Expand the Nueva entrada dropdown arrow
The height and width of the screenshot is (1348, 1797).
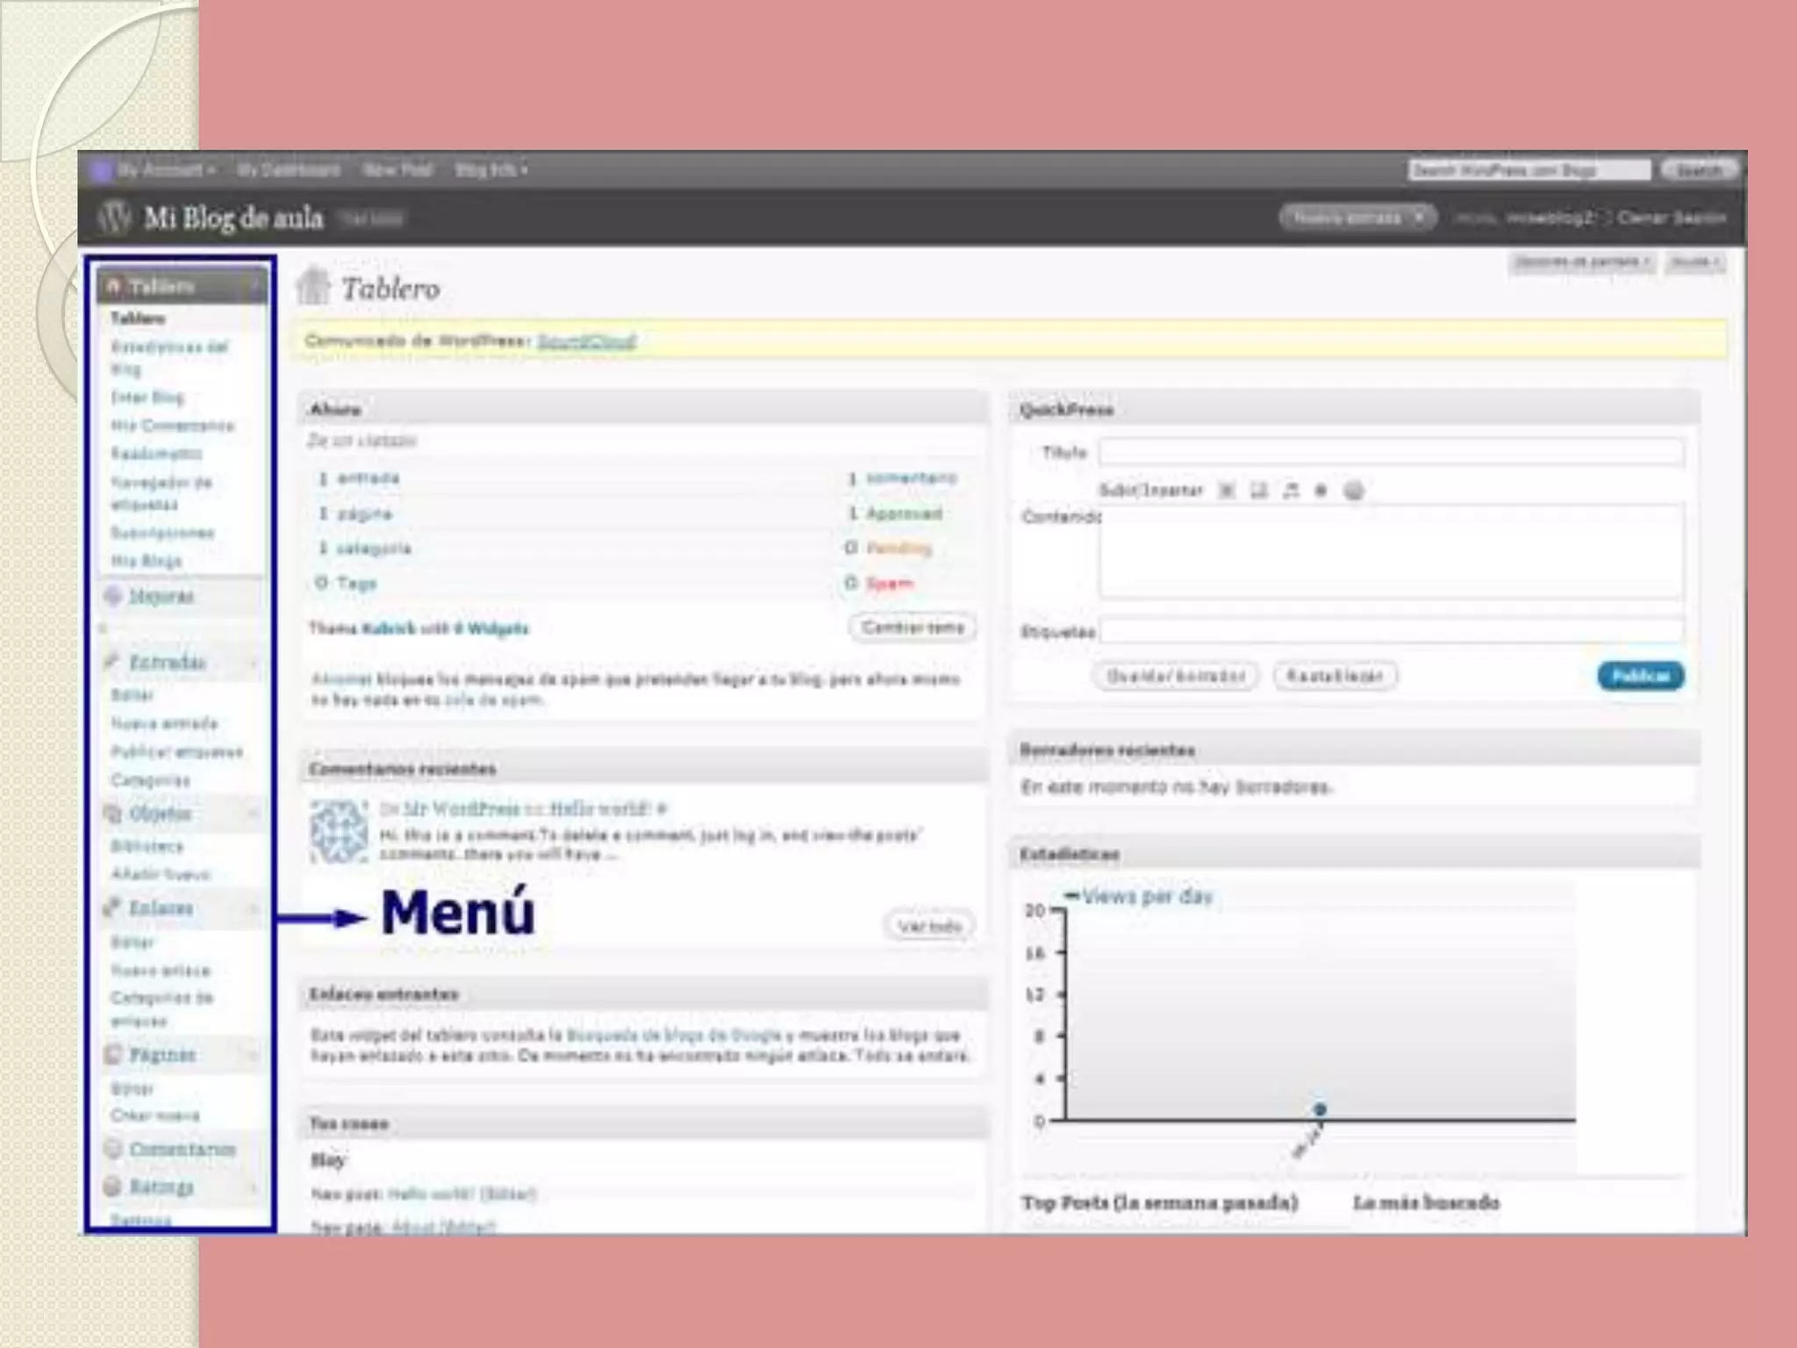coord(1419,218)
